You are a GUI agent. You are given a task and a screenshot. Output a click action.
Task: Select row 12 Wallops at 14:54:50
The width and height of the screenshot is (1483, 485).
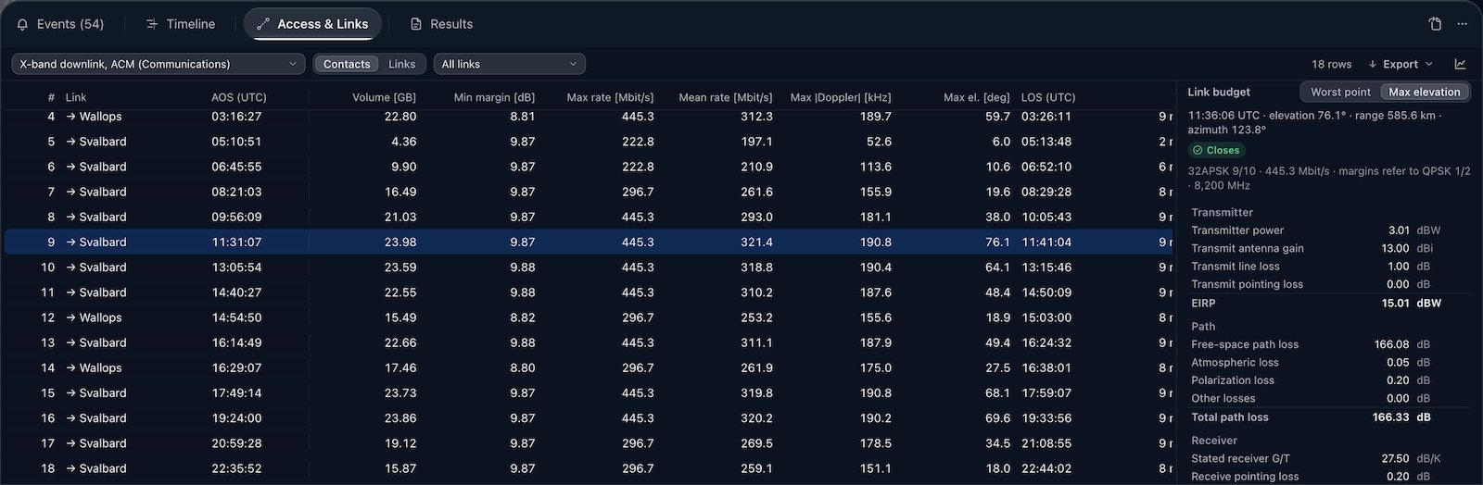(589, 317)
